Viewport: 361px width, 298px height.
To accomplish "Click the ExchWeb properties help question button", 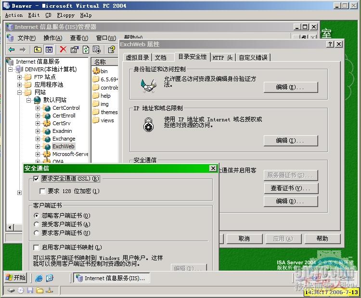I will (x=330, y=44).
